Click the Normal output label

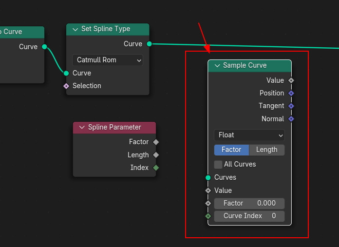click(x=273, y=119)
